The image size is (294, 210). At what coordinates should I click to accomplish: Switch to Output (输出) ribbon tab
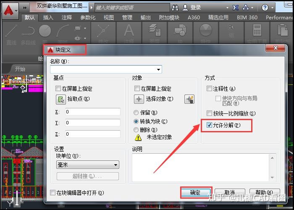(x=146, y=18)
